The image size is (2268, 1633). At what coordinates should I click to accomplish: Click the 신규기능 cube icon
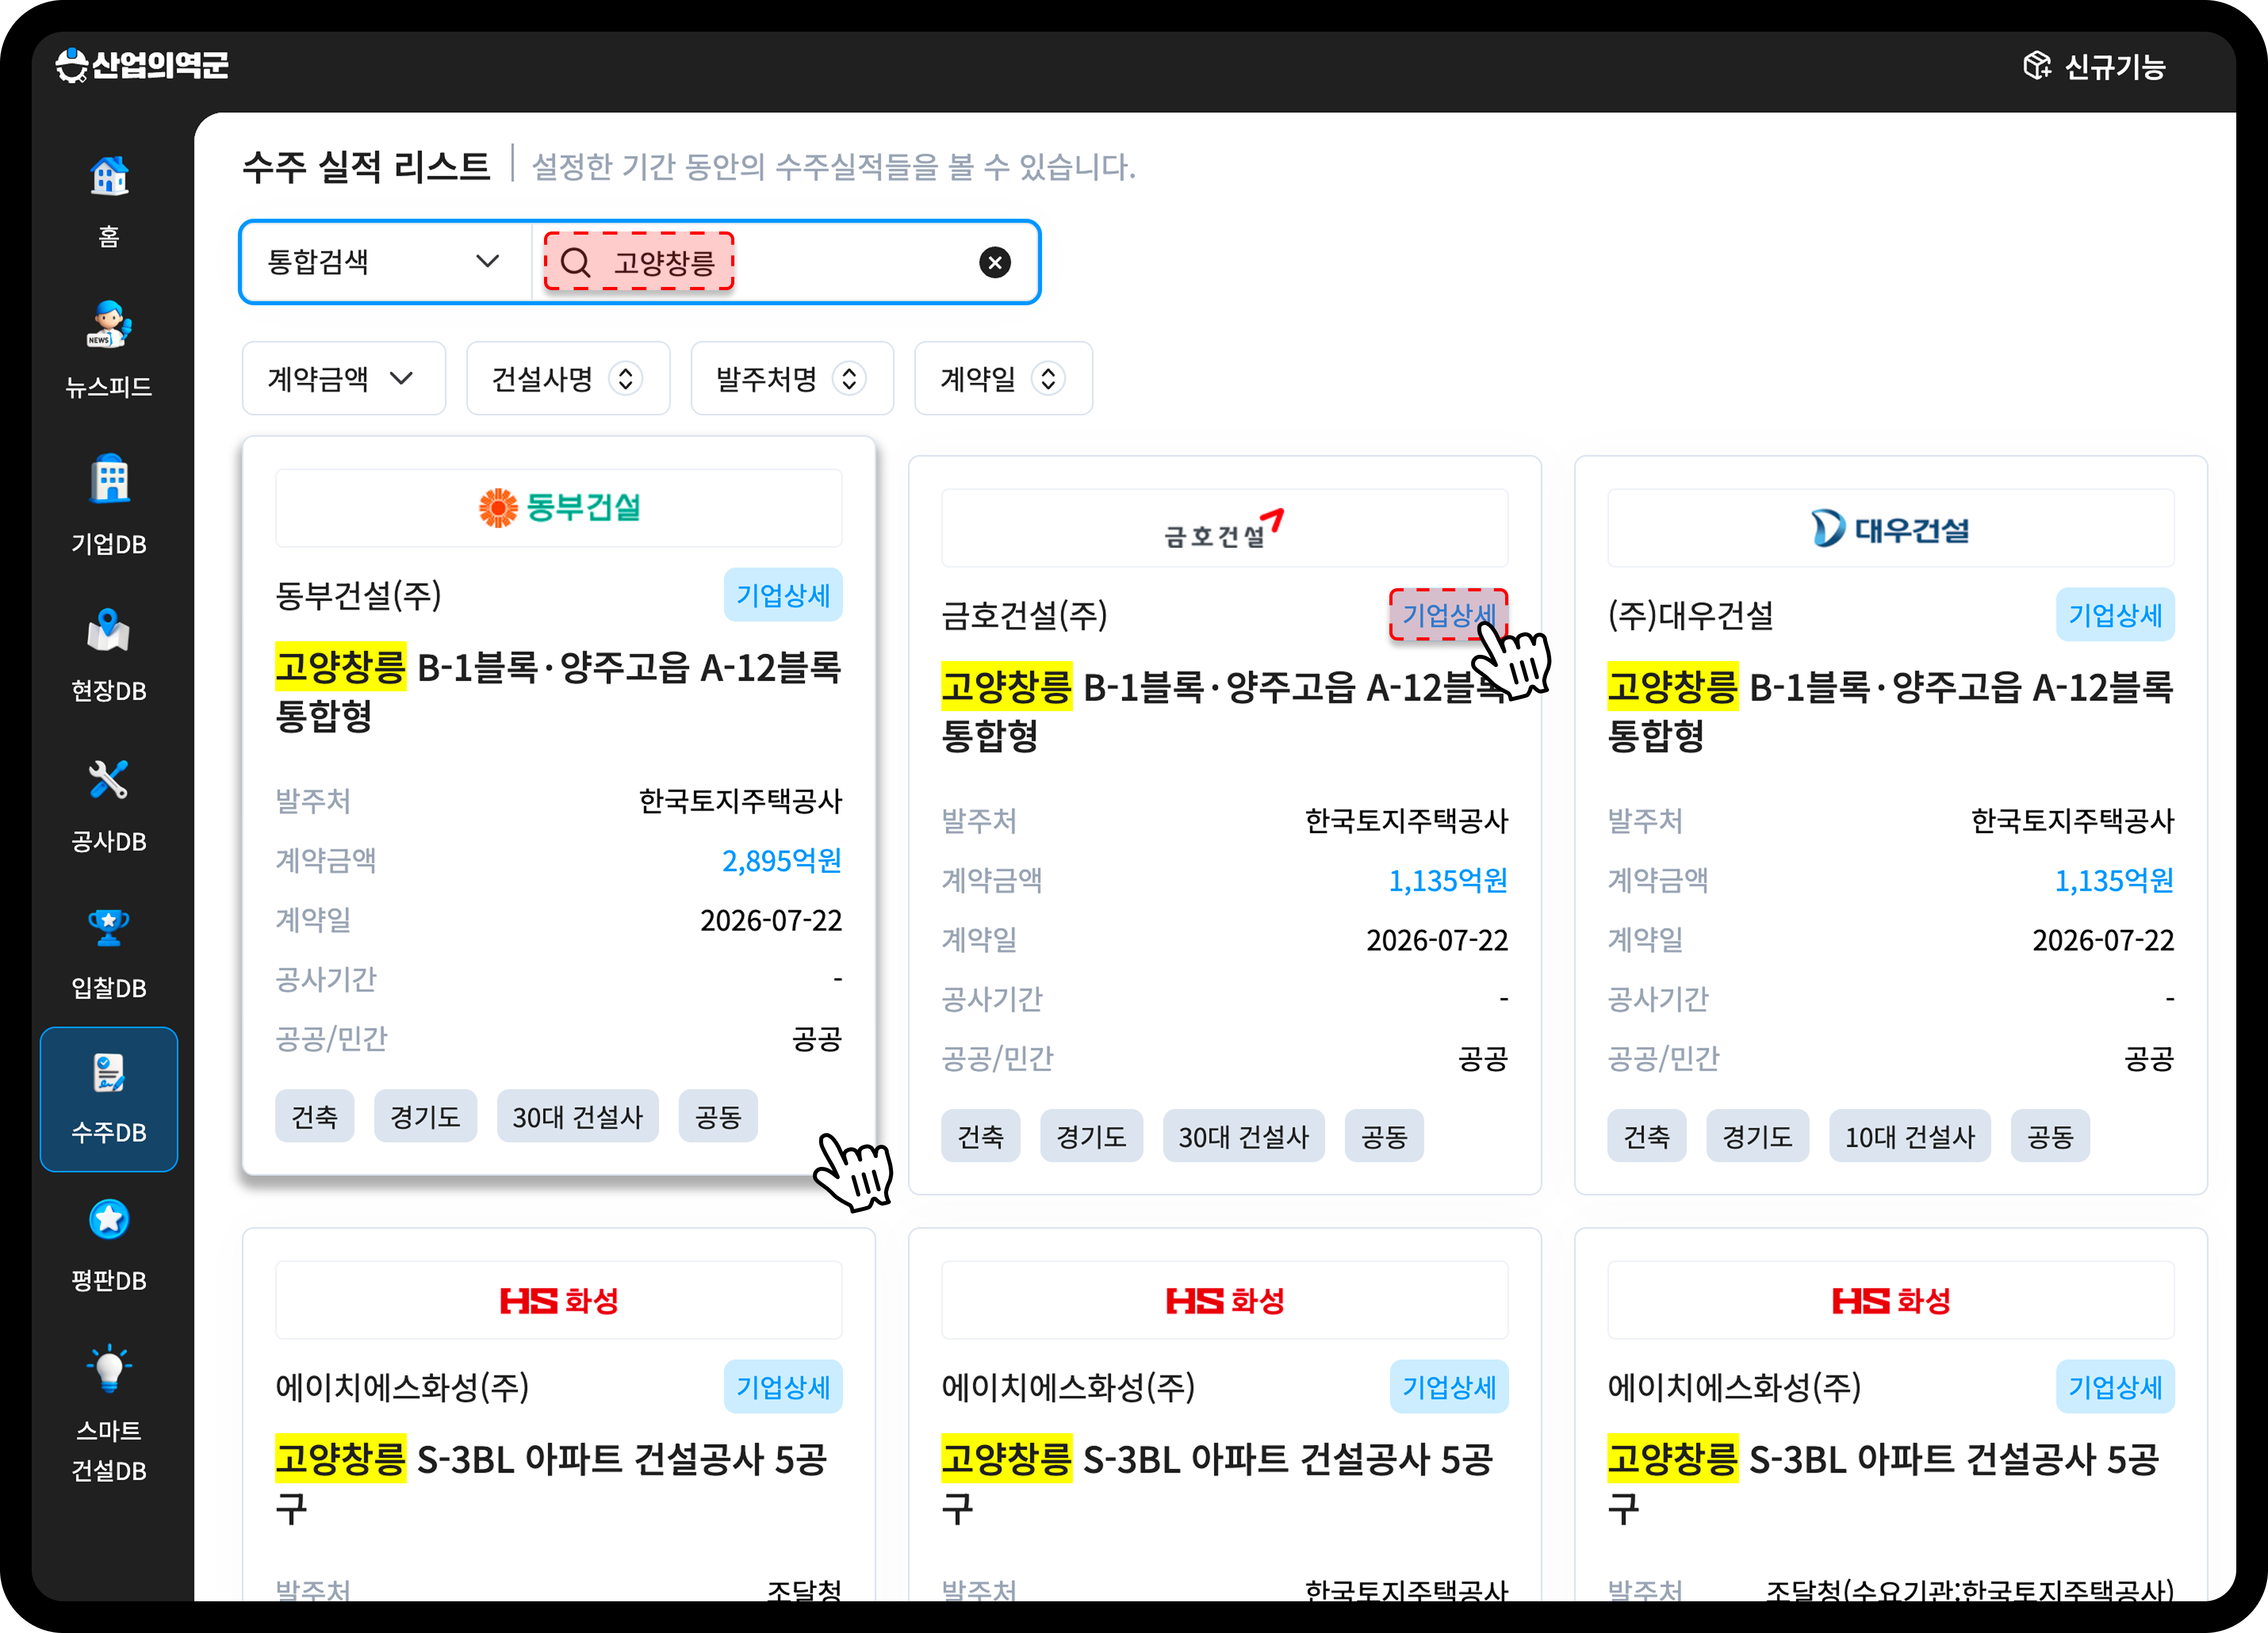click(2037, 66)
